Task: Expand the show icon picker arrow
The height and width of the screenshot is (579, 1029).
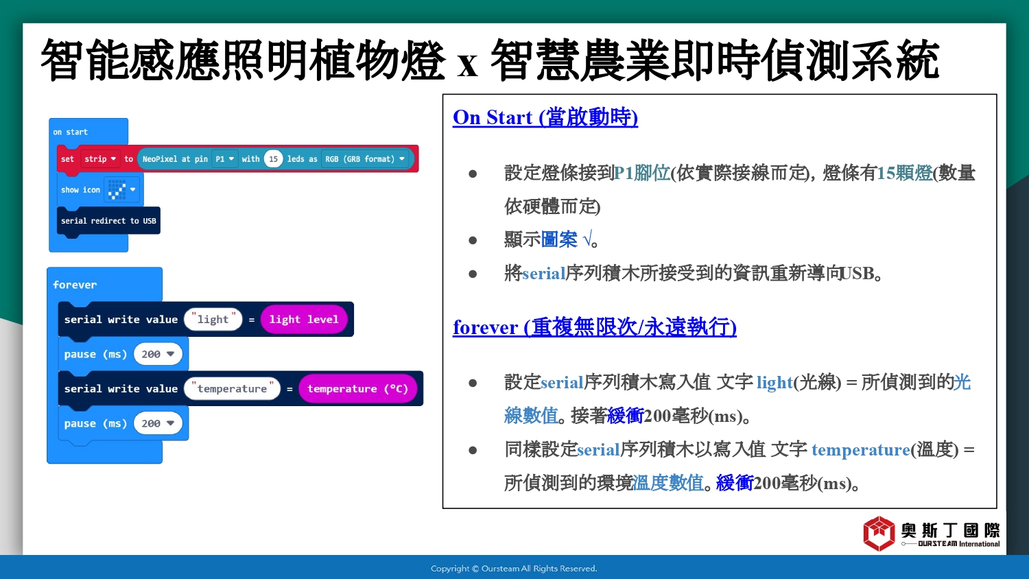Action: pos(133,190)
